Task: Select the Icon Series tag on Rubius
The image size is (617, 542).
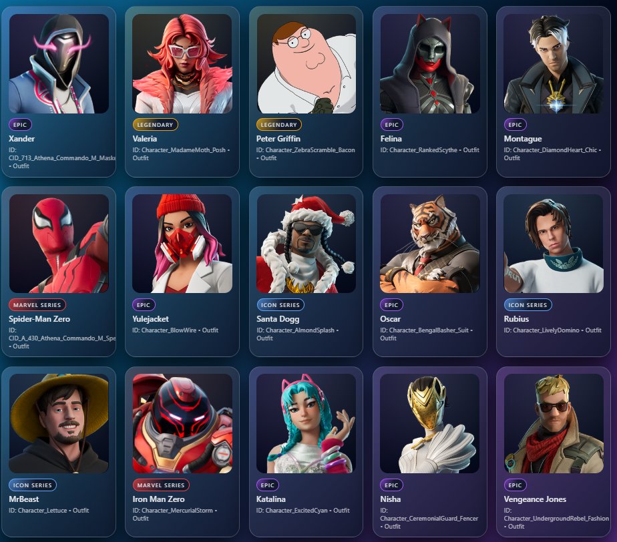Action: 528,305
